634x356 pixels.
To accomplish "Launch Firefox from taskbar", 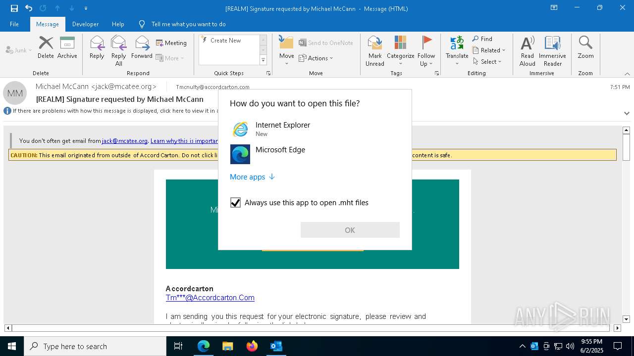I will [x=252, y=346].
